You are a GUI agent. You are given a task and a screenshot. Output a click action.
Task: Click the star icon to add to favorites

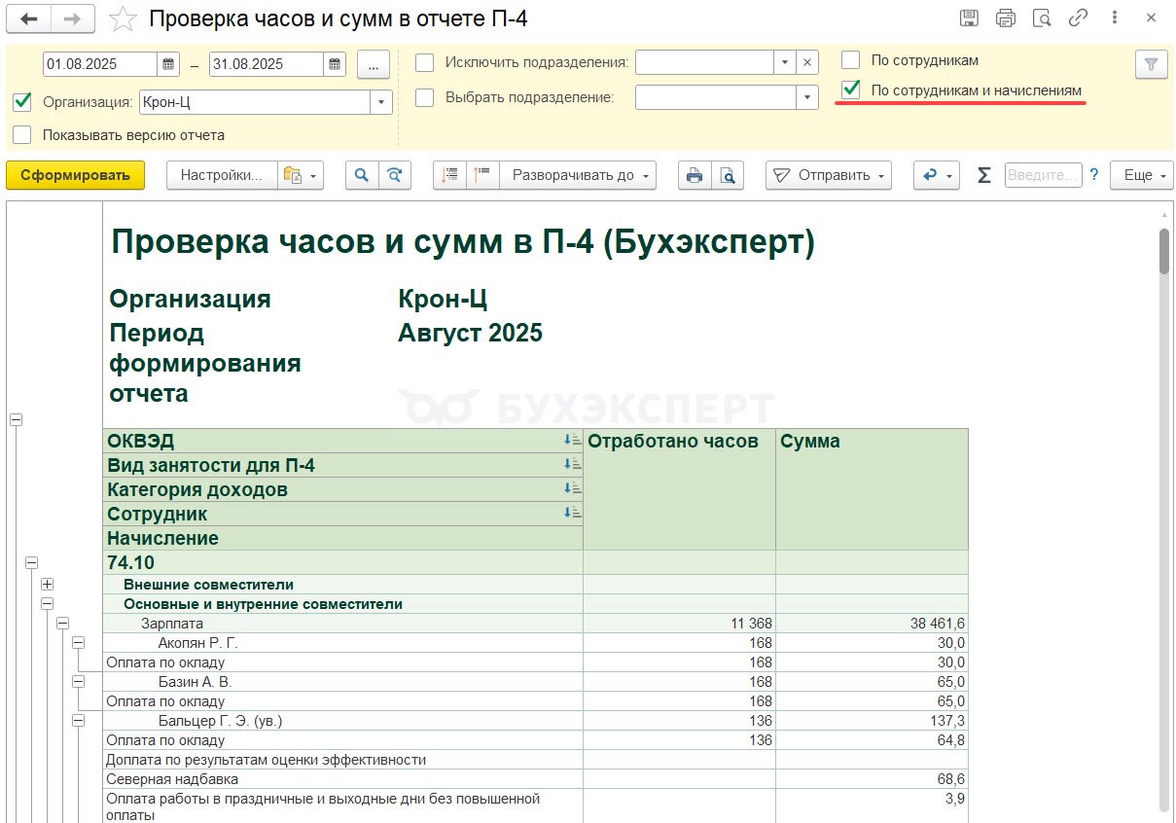click(x=123, y=18)
